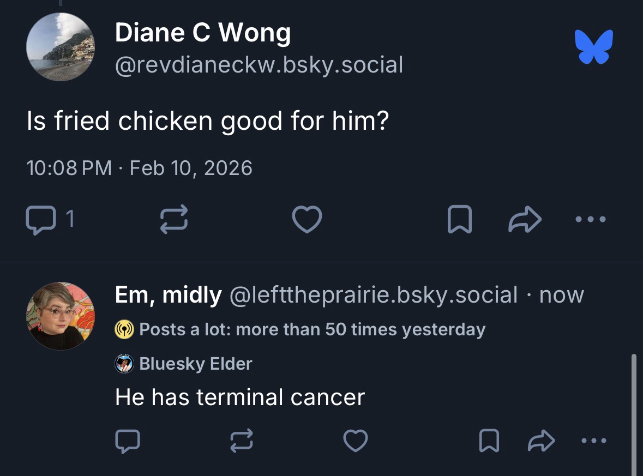Image resolution: width=643 pixels, height=476 pixels.
Task: Click the Bluesky butterfly logo
Action: 593,47
